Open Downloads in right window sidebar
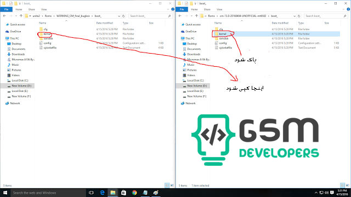The image size is (351, 197). pos(191,54)
